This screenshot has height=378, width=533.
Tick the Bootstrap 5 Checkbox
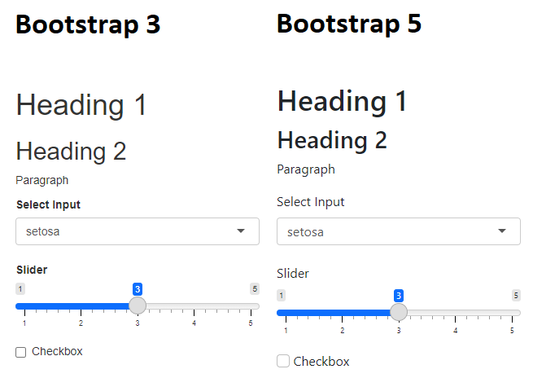283,362
